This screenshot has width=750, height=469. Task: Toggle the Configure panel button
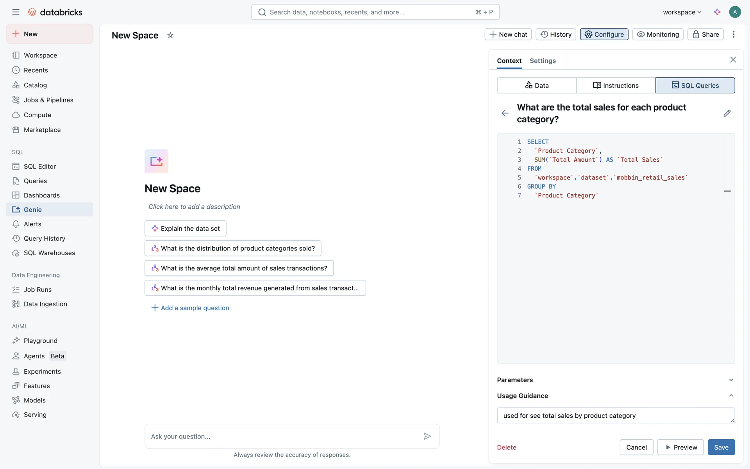tap(604, 34)
